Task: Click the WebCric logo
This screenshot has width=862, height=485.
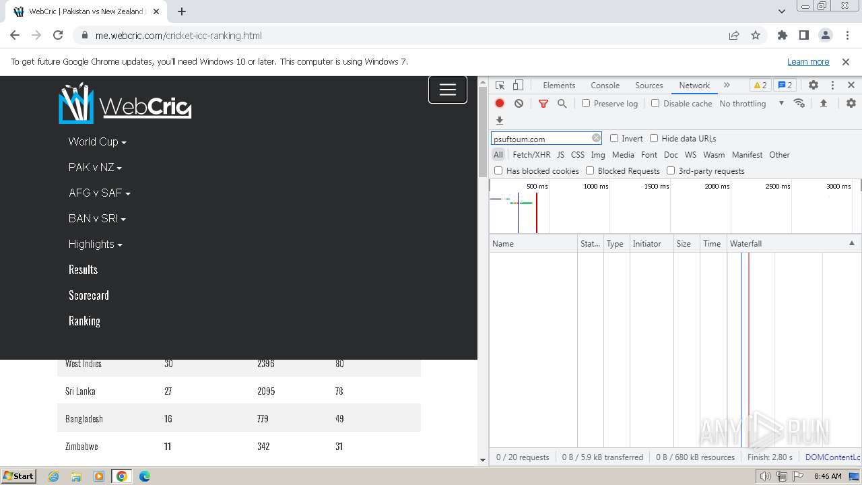Action: (125, 103)
